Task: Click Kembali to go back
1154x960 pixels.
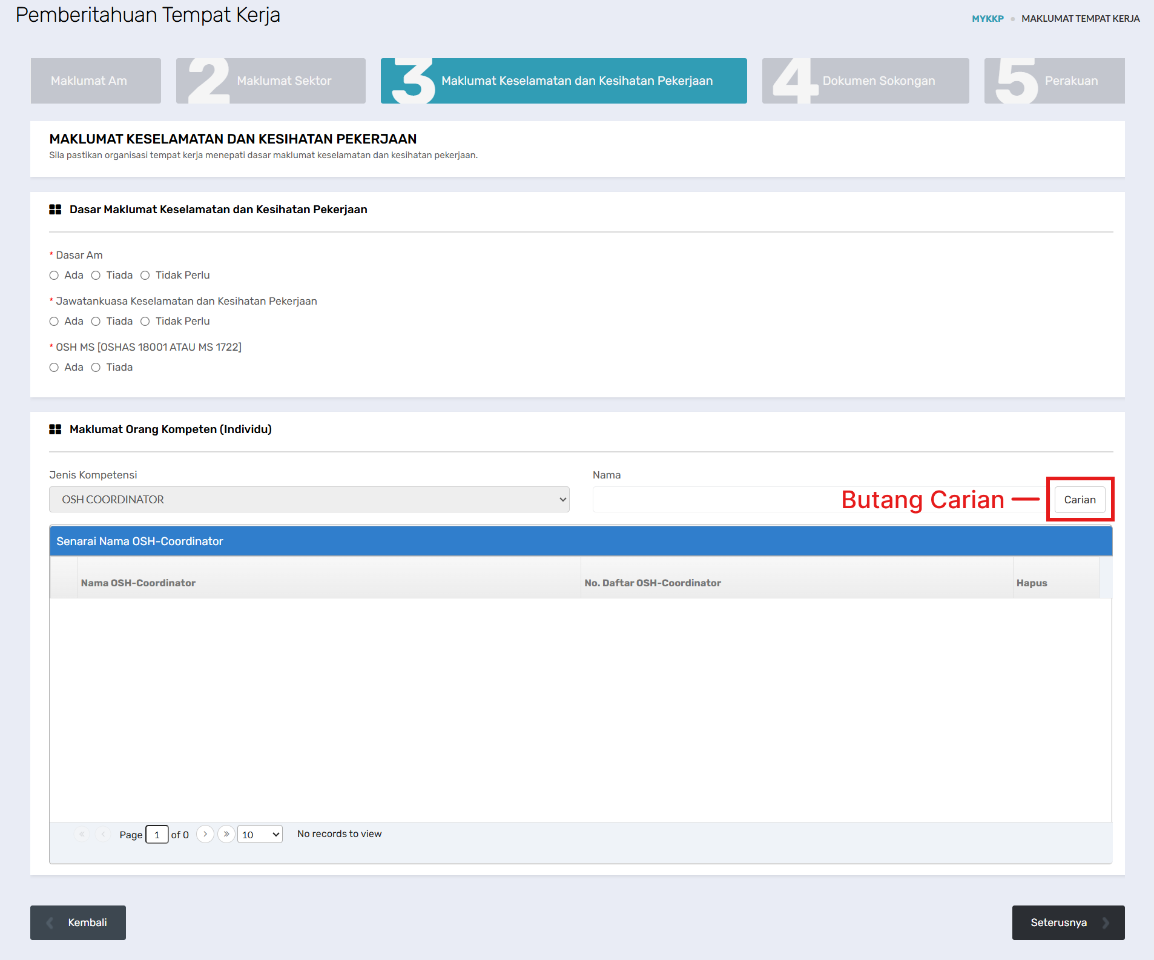Action: coord(78,922)
